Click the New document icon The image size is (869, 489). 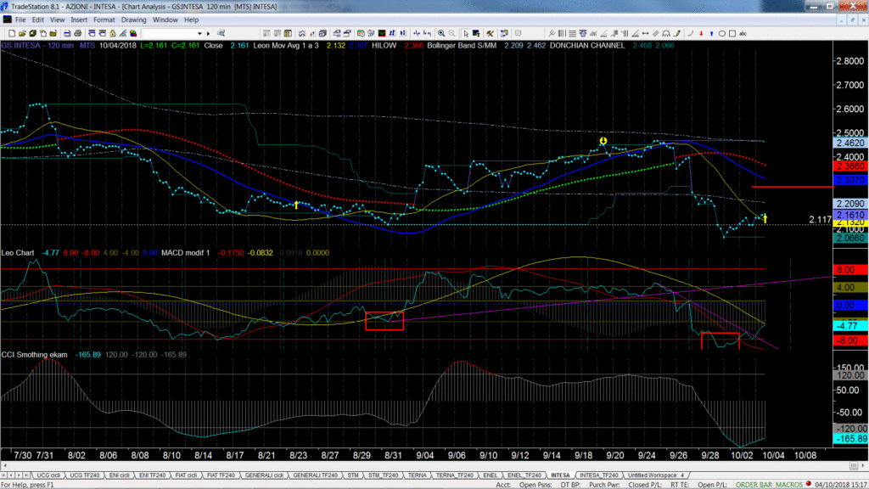coord(12,33)
